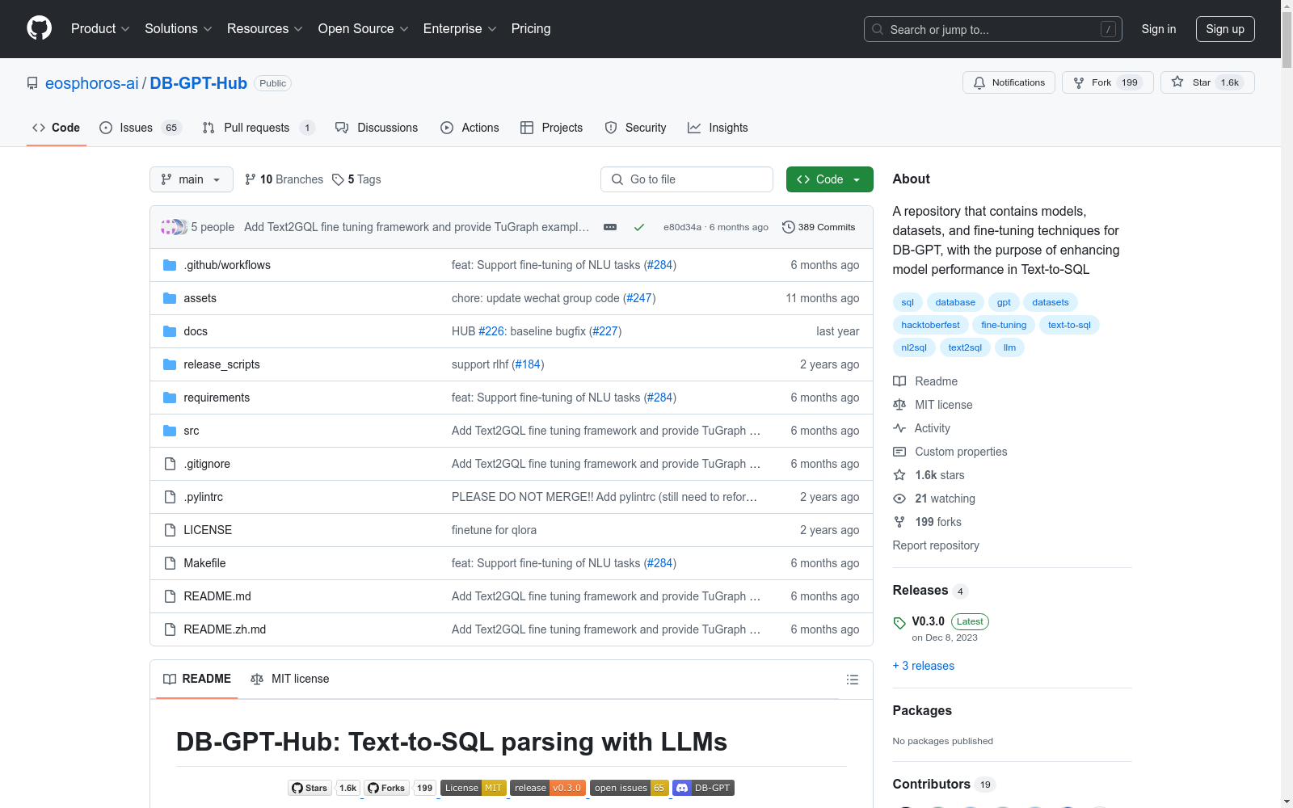Open the LICENSE file
Viewport: 1293px width, 808px height.
coord(208,530)
